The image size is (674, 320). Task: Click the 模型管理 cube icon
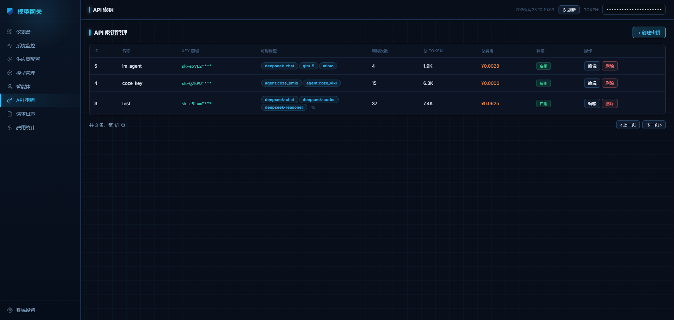click(10, 73)
